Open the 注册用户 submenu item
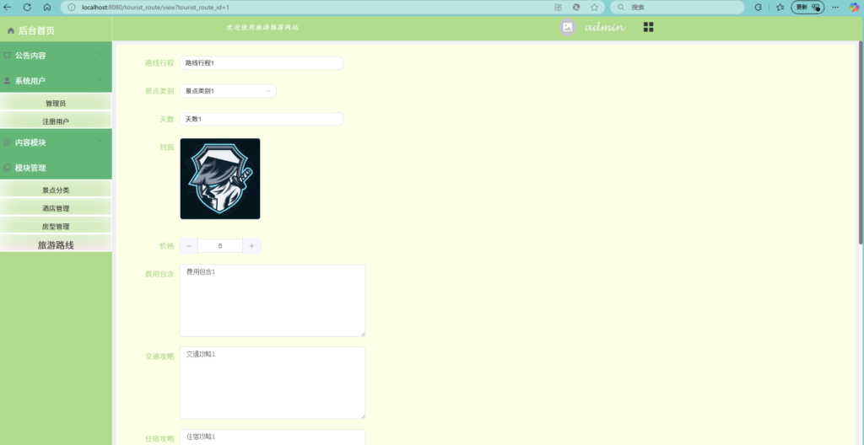864x445 pixels. pyautogui.click(x=56, y=121)
